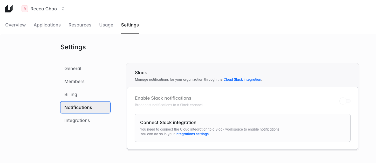Click the Slack section heading
This screenshot has width=376, height=163.
coord(141,73)
